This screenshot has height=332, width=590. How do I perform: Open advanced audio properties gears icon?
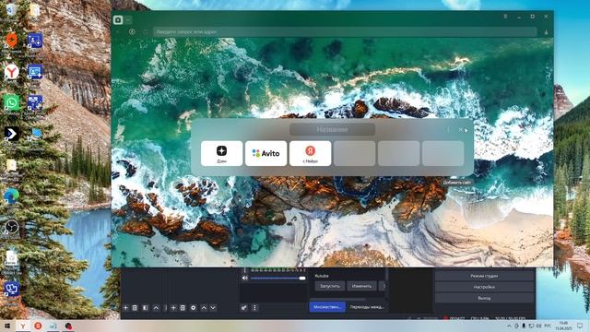(243, 307)
